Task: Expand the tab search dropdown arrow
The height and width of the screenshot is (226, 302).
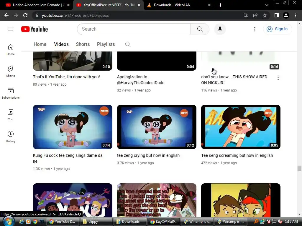Action: coord(267,5)
